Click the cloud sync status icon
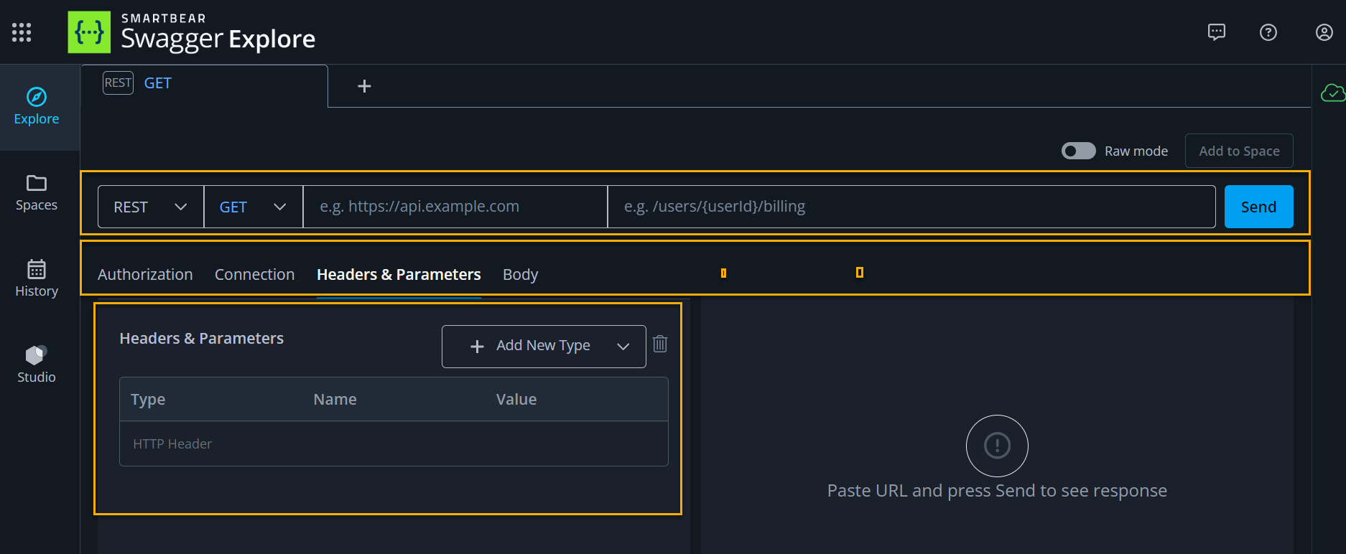 pyautogui.click(x=1332, y=93)
